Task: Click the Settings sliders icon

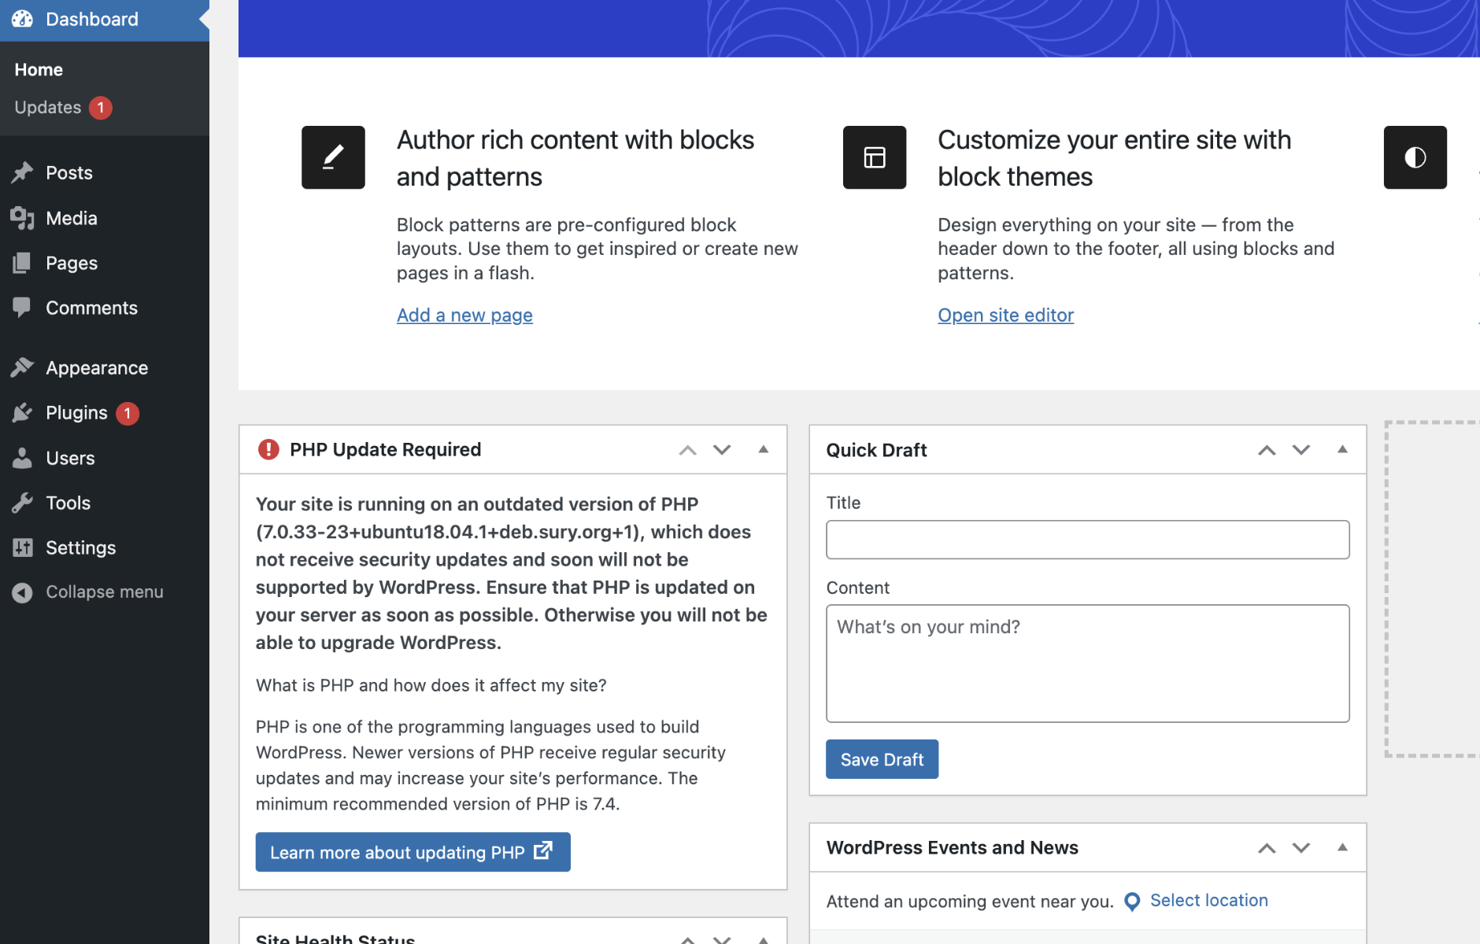Action: tap(22, 548)
